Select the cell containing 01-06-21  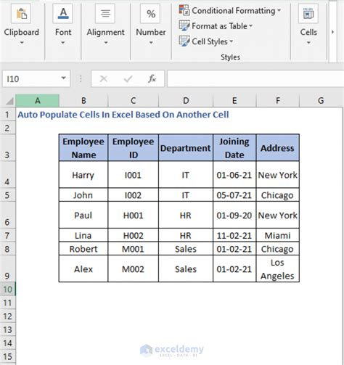click(234, 174)
